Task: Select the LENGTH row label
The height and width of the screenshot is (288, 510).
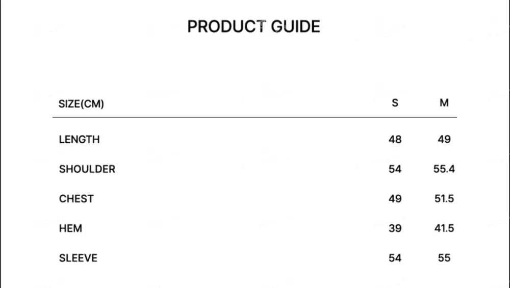Action: pyautogui.click(x=79, y=139)
